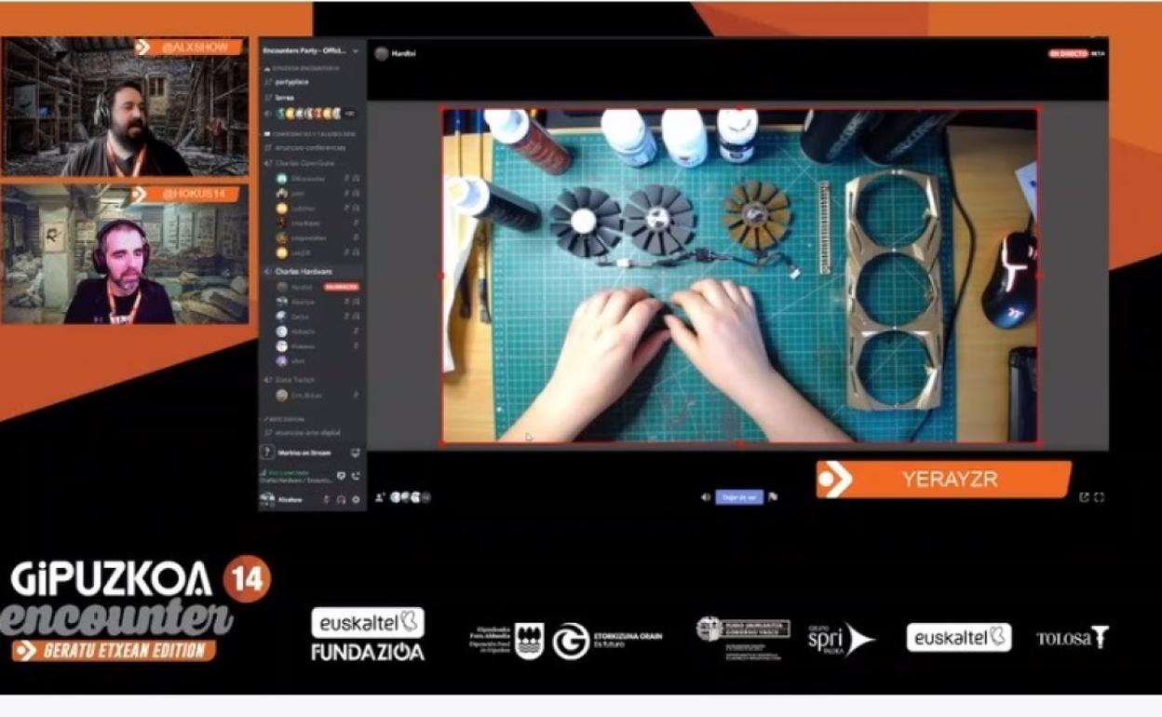The image size is (1162, 717).
Task: Toggle microphone mute in the user panel
Action: [x=326, y=500]
